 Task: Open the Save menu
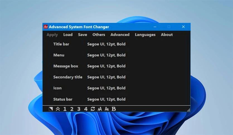[82, 35]
